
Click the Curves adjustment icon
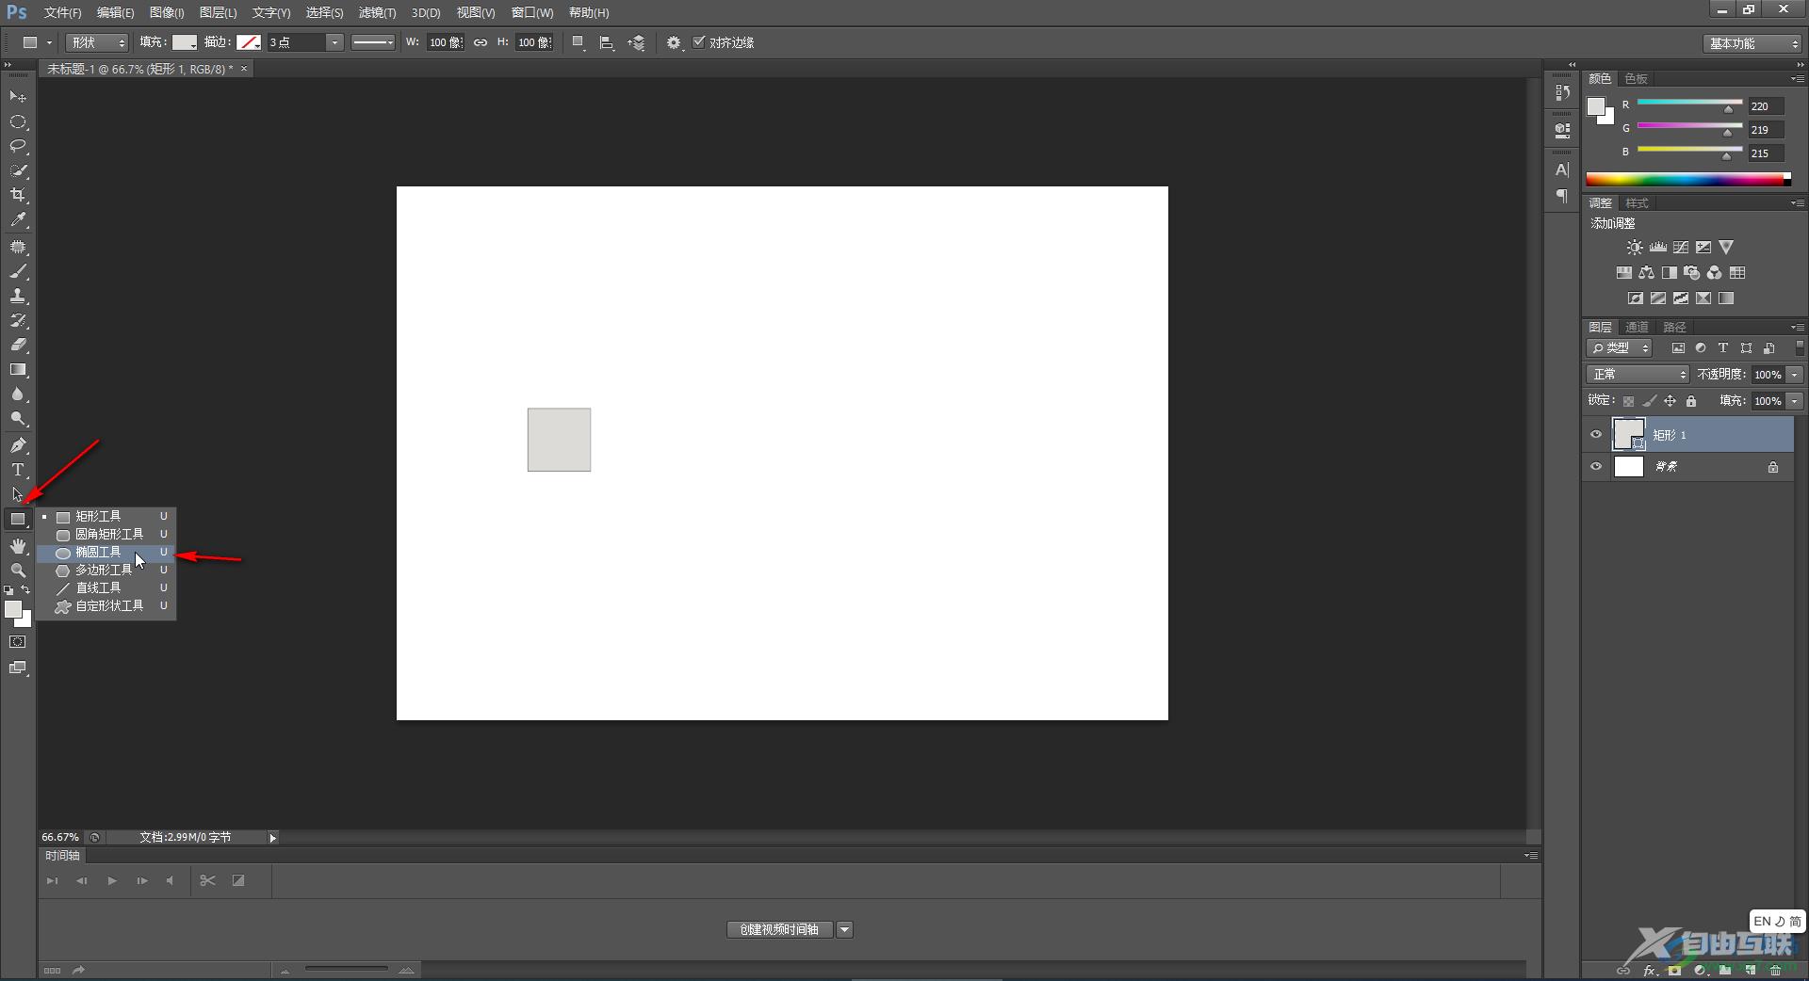1681,248
